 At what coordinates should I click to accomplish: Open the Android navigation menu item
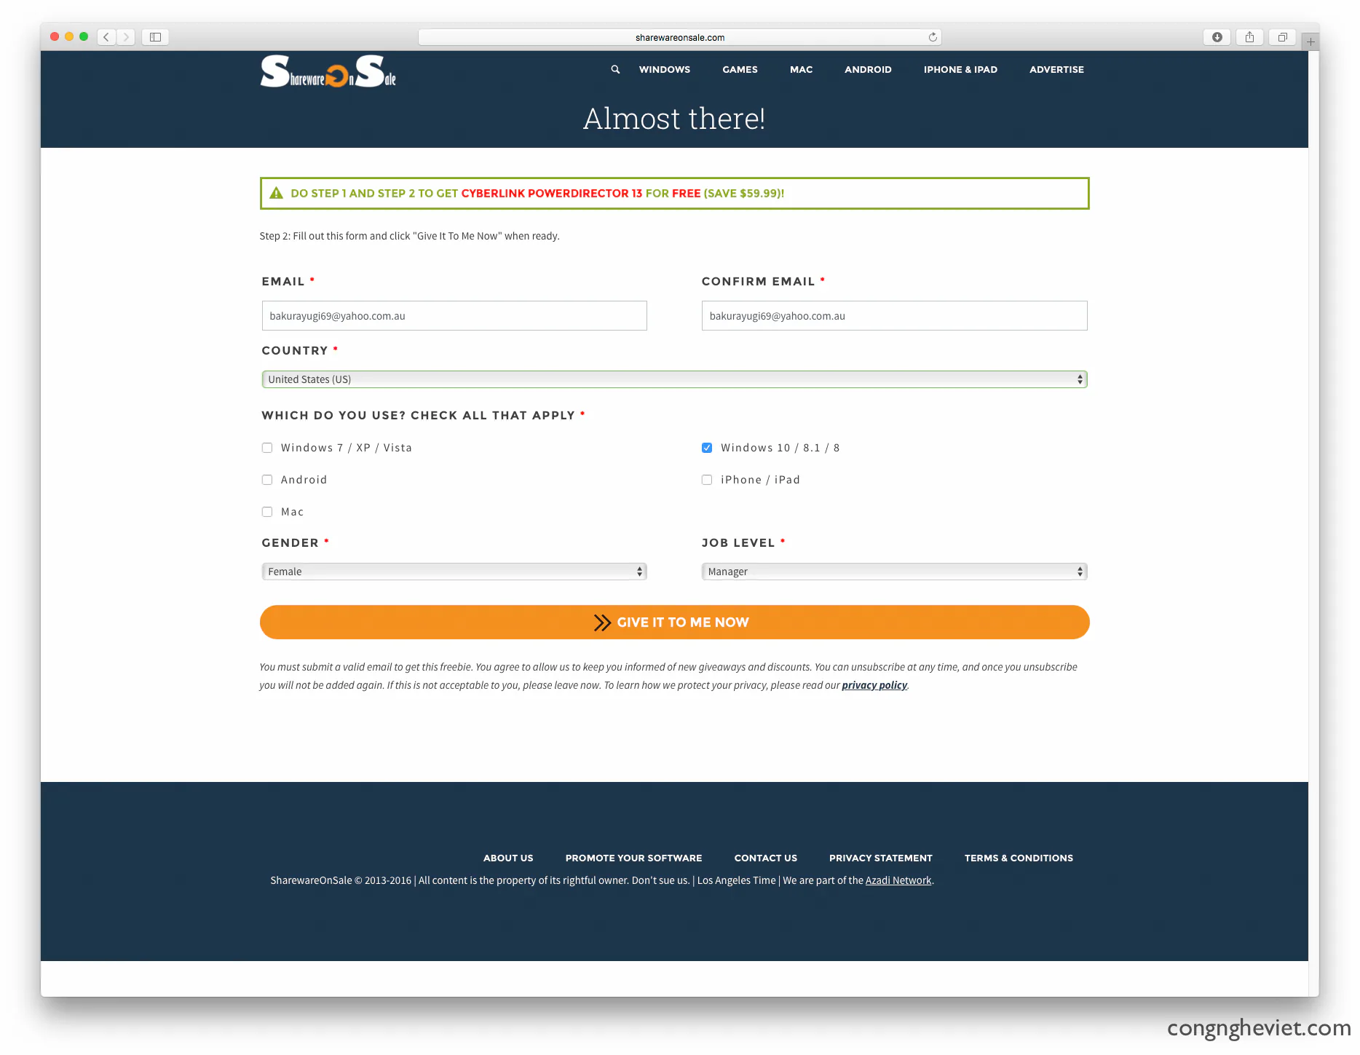[868, 69]
